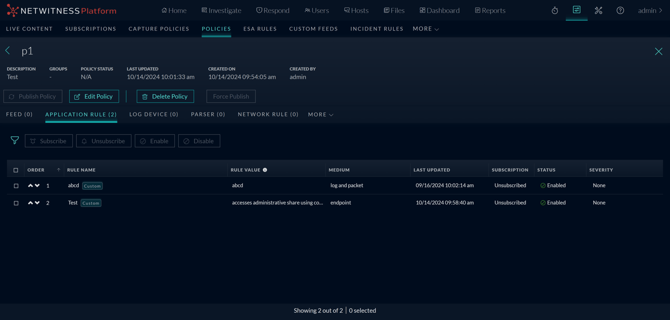Go back using the left arrow
Screen dimensions: 670x320
[8, 50]
